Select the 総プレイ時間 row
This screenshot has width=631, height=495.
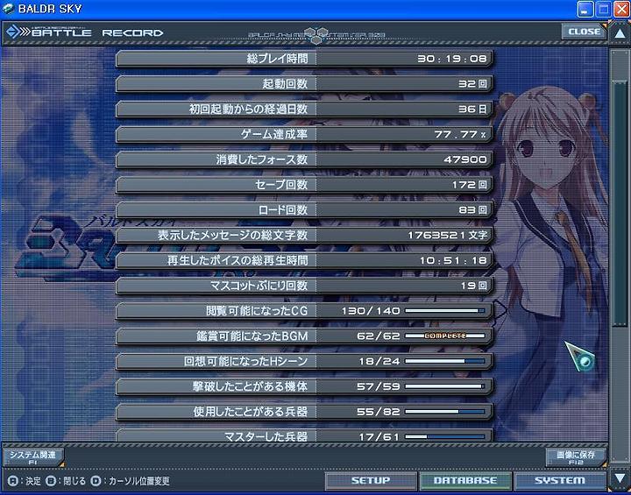point(304,59)
